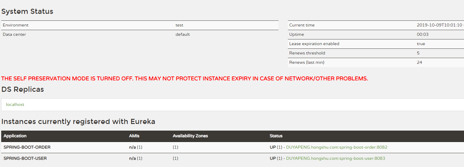Image resolution: width=464 pixels, height=167 pixels.
Task: Click the System Status heading
Action: coord(27,11)
